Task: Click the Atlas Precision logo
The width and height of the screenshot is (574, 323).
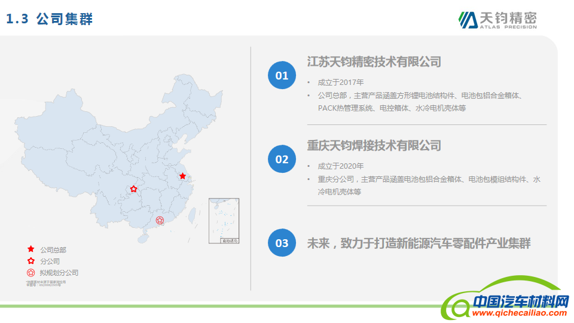Action: (x=497, y=19)
